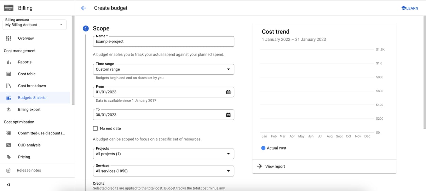Expand the Time range dropdown
Viewport: 426px width, 191px height.
point(163,69)
